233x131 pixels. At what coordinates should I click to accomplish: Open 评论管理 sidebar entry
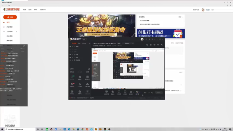pos(10,36)
